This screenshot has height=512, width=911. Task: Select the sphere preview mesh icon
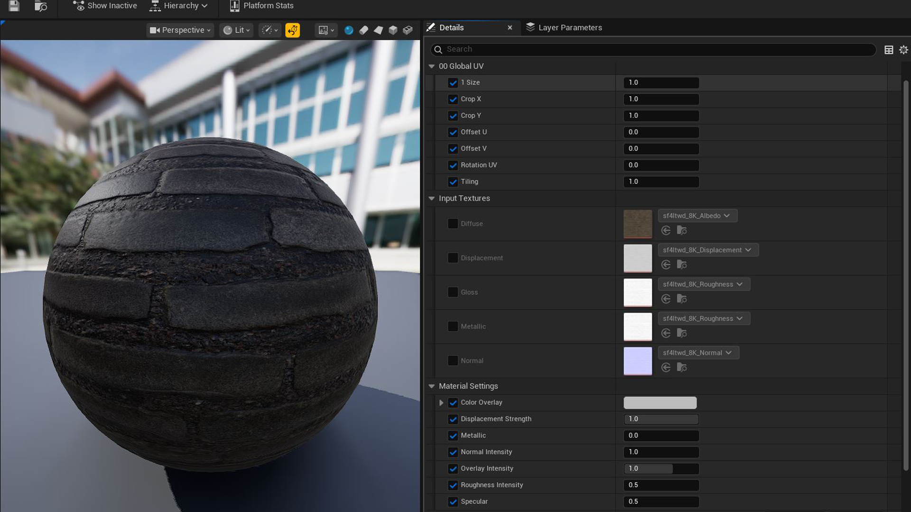coord(349,30)
